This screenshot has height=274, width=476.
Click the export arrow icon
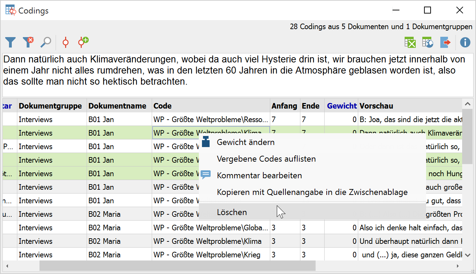tap(445, 43)
